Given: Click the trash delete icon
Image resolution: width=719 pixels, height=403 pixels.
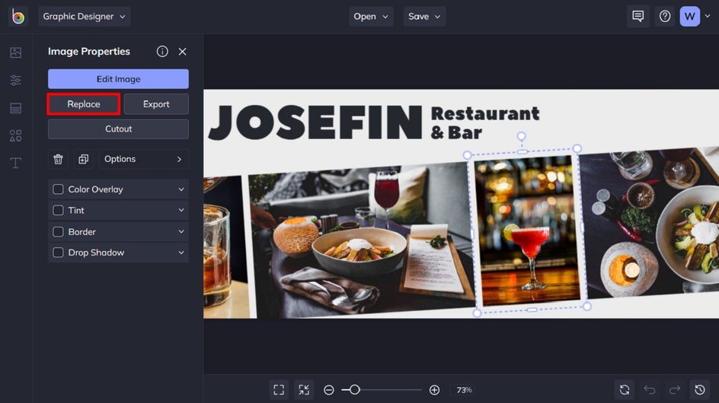Looking at the screenshot, I should [x=58, y=159].
